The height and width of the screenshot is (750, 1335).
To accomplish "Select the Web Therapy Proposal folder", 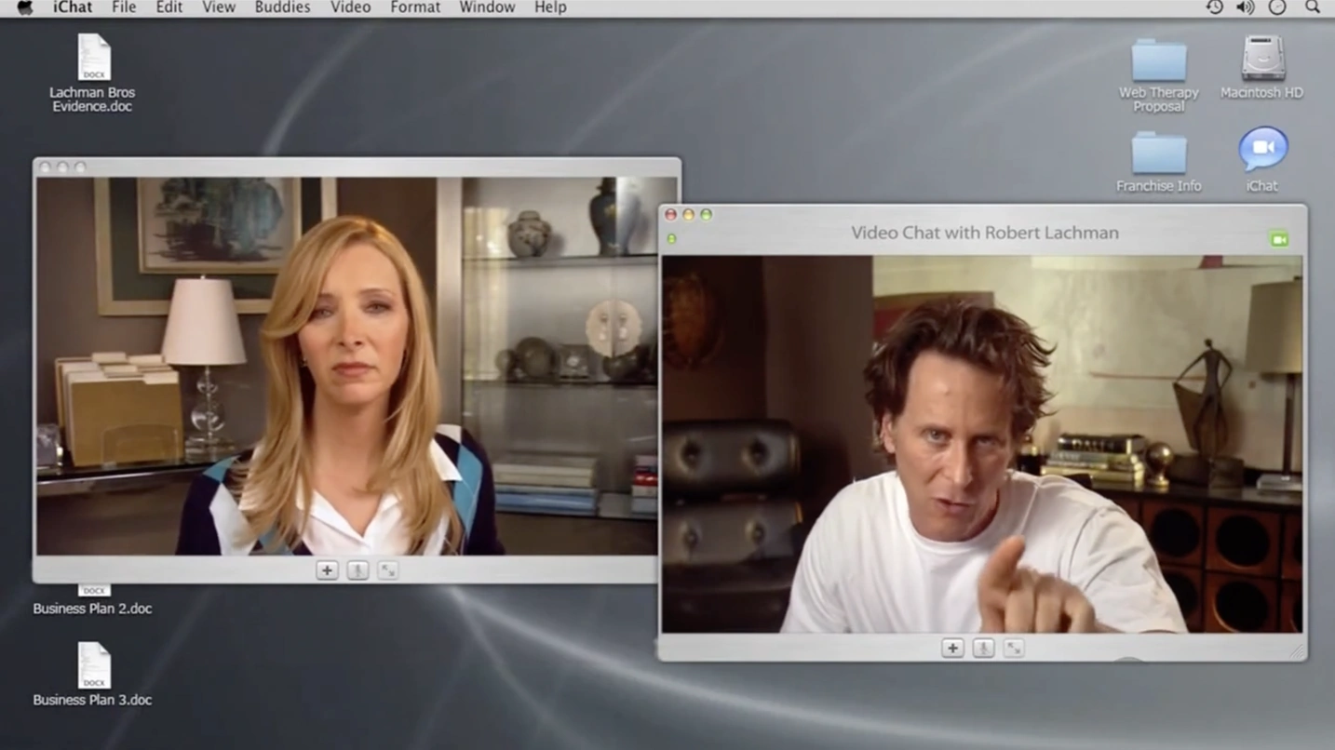I will 1159,75.
